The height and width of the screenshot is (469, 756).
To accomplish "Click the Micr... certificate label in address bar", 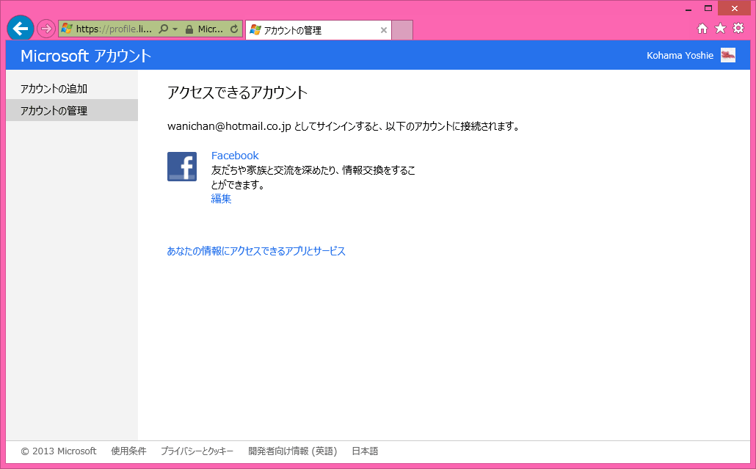I will point(210,29).
